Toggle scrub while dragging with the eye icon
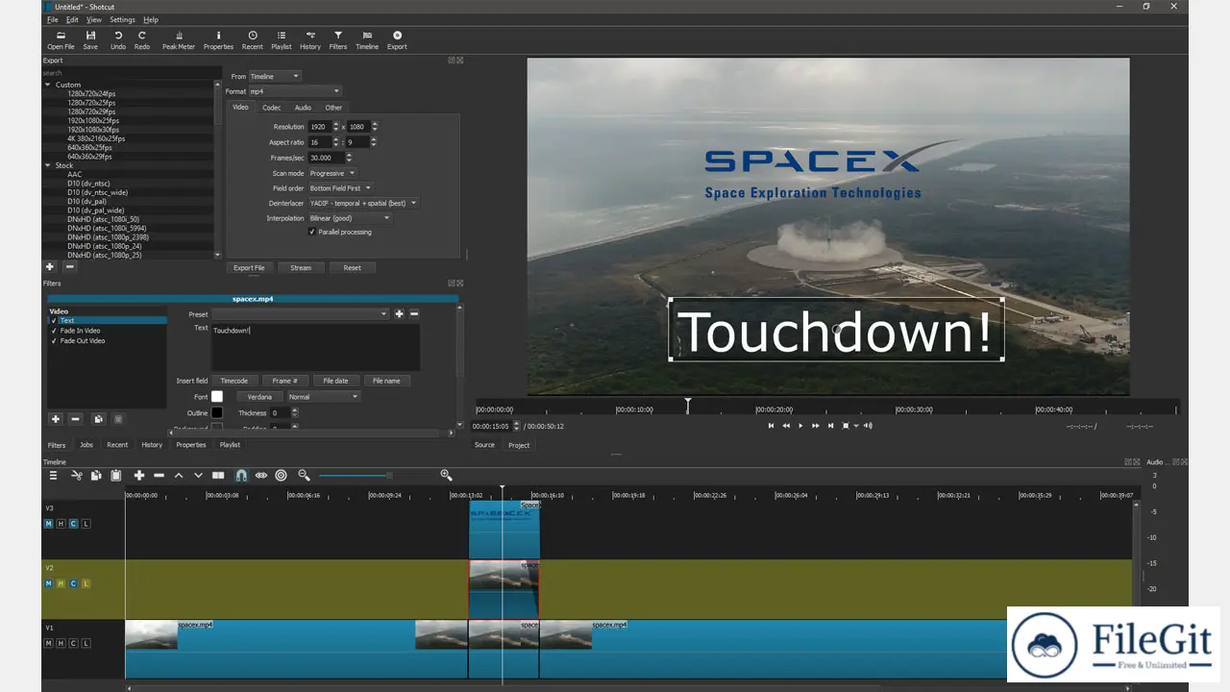 click(x=260, y=475)
